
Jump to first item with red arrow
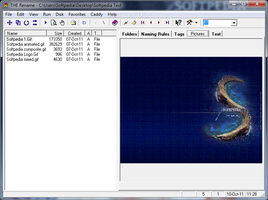tap(143, 22)
